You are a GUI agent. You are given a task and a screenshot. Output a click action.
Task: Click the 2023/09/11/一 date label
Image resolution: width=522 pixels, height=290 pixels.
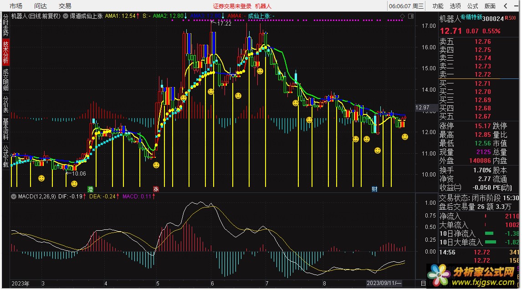coord(384,283)
